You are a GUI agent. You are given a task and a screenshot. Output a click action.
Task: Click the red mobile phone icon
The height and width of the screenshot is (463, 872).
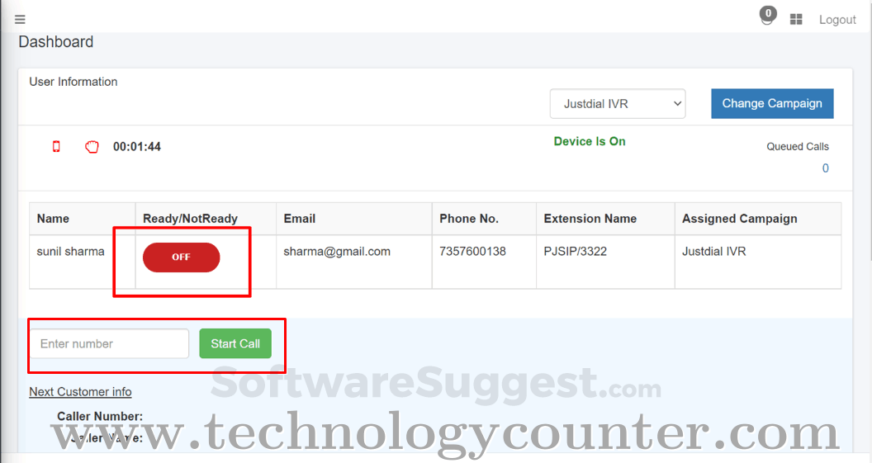pyautogui.click(x=56, y=146)
